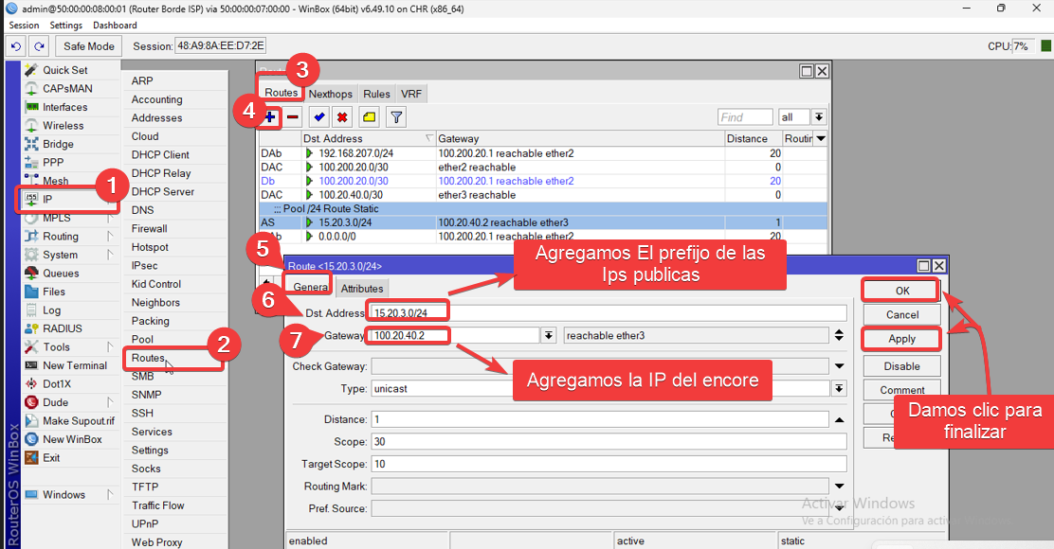1054x549 pixels.
Task: Open the Settings menu in menu bar
Action: point(66,25)
